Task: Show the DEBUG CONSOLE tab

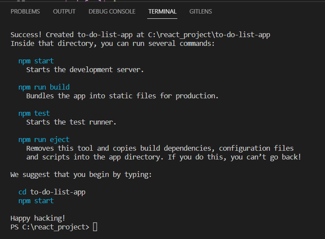Action: pyautogui.click(x=112, y=11)
